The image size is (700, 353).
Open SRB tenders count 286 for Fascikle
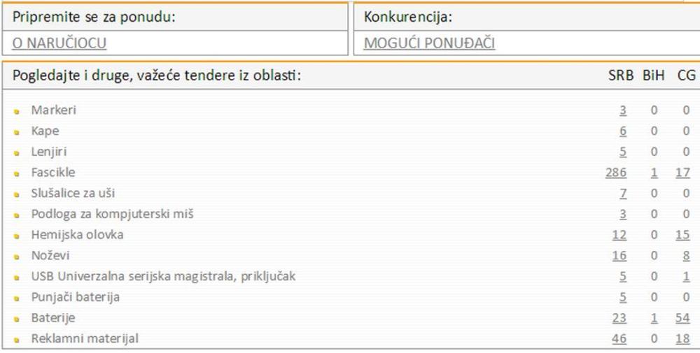(x=615, y=173)
